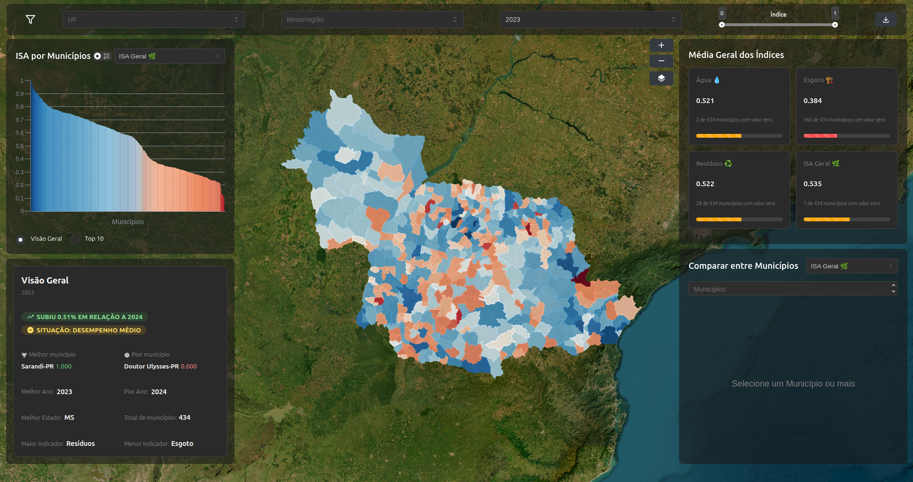The width and height of the screenshot is (913, 482).
Task: Click the Esgoto index card value
Action: [813, 101]
